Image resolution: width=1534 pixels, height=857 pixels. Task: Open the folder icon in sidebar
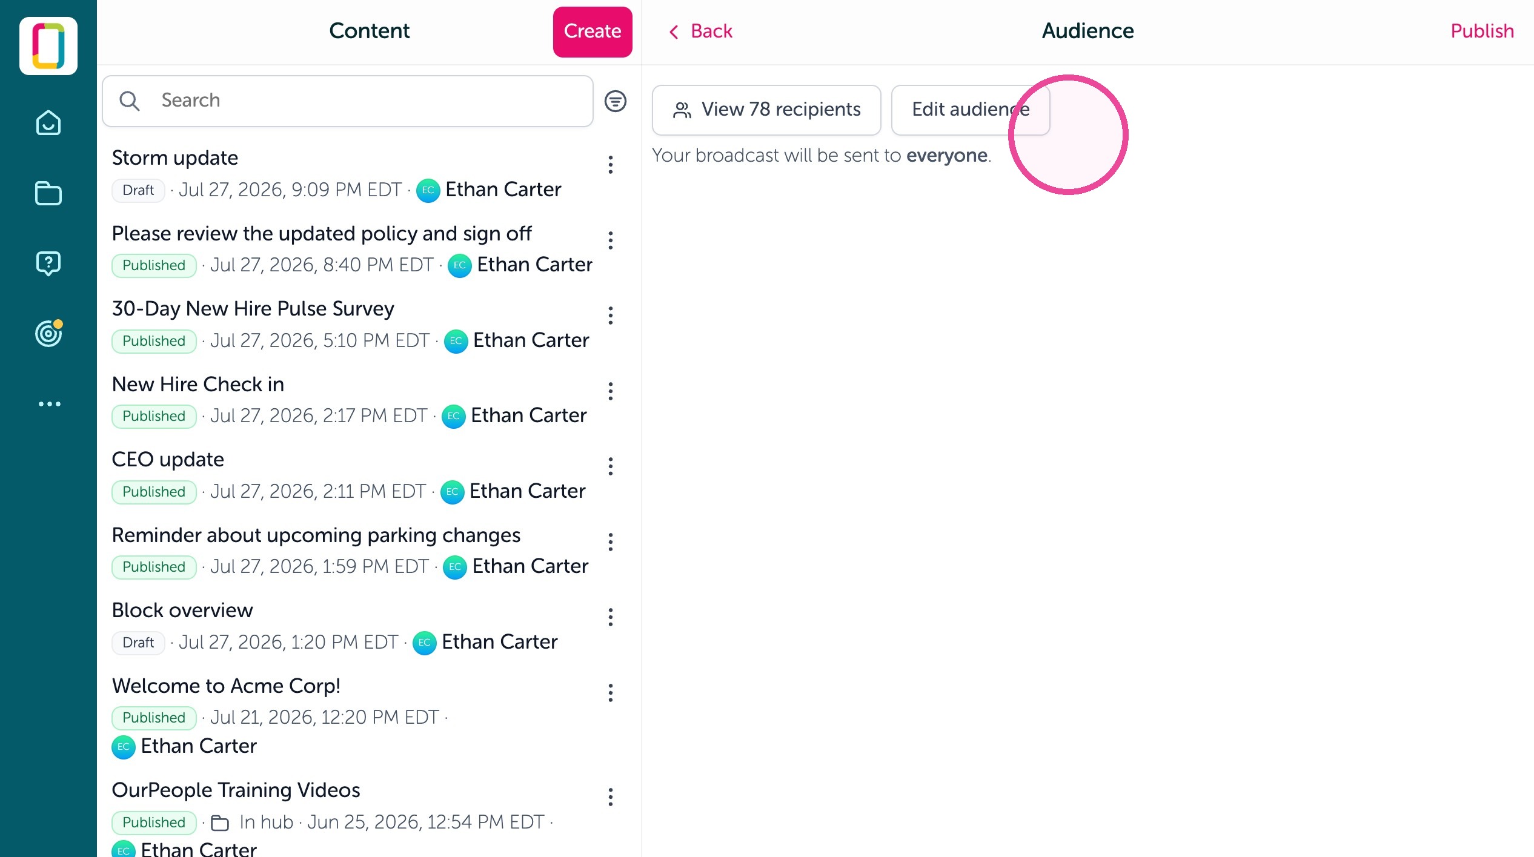pyautogui.click(x=48, y=194)
